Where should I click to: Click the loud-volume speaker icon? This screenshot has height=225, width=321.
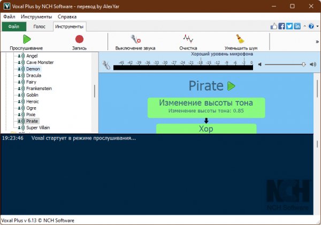pyautogui.click(x=313, y=65)
